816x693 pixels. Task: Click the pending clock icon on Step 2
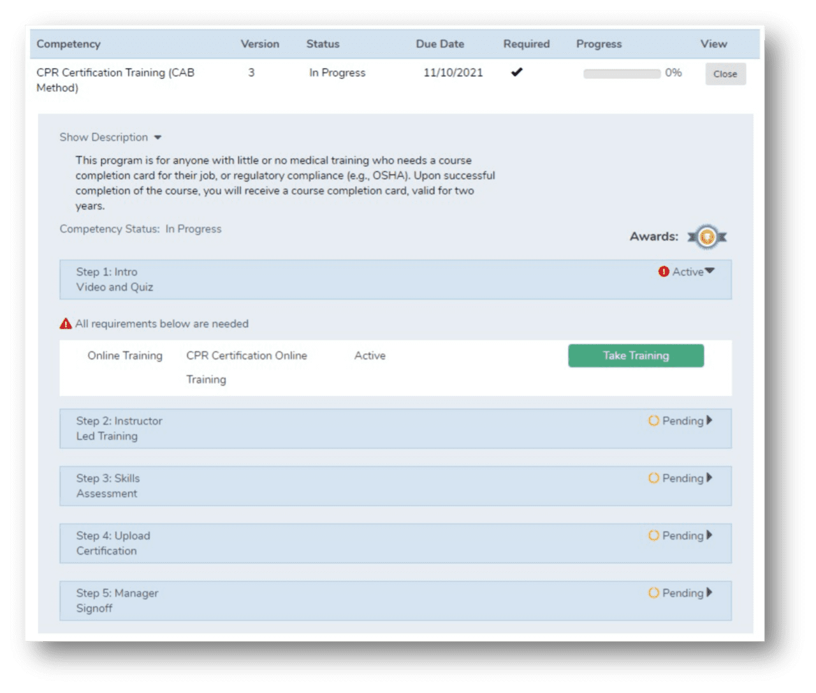point(654,421)
